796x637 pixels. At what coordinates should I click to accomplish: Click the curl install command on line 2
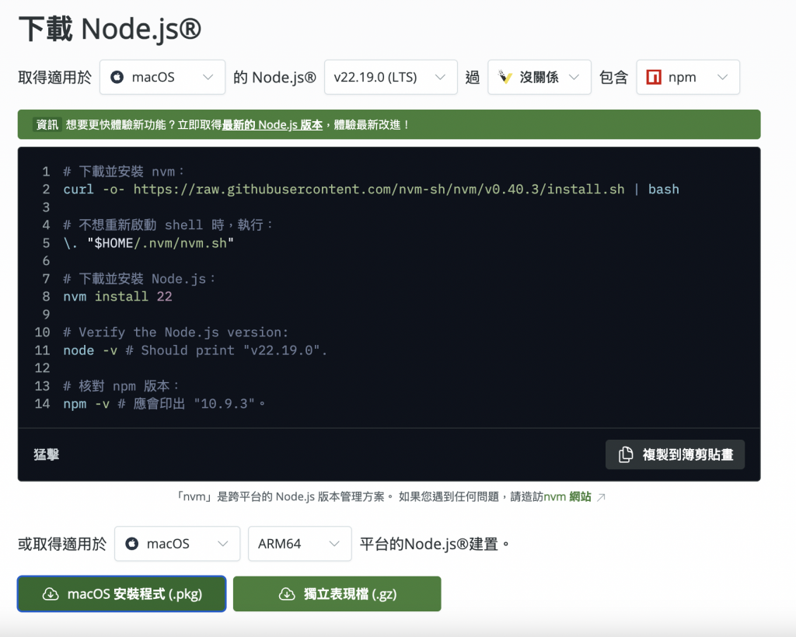point(371,190)
